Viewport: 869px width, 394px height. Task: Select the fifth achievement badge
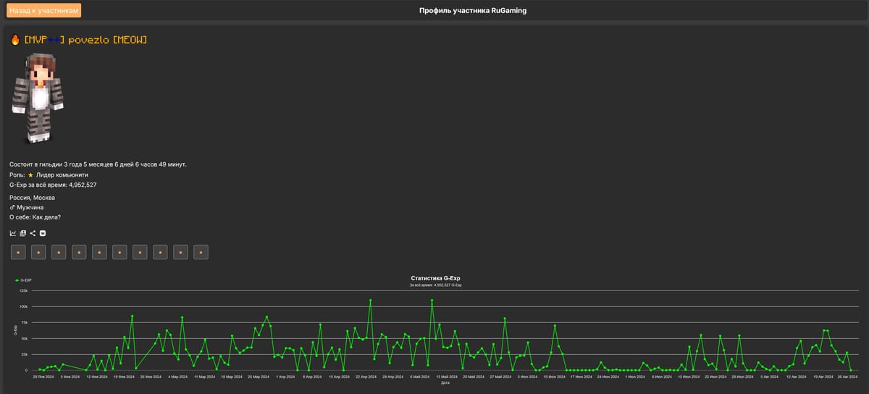tap(99, 252)
